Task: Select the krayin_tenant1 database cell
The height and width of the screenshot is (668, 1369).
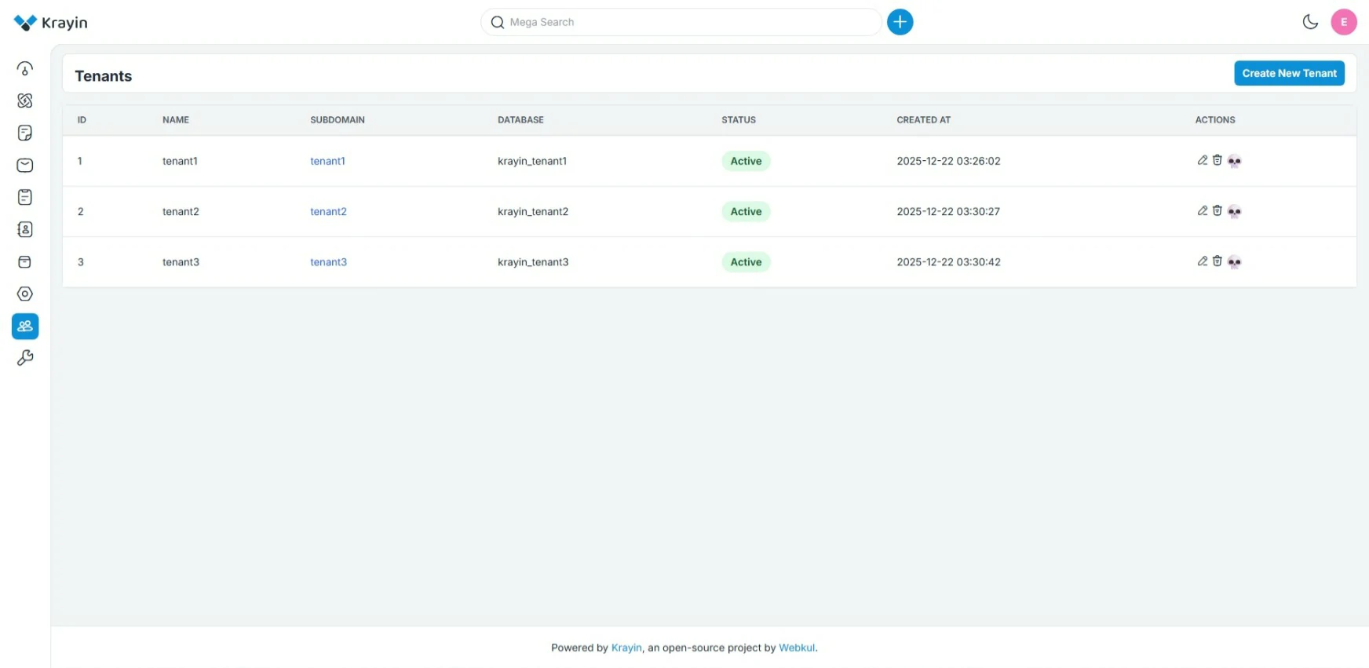Action: (532, 161)
